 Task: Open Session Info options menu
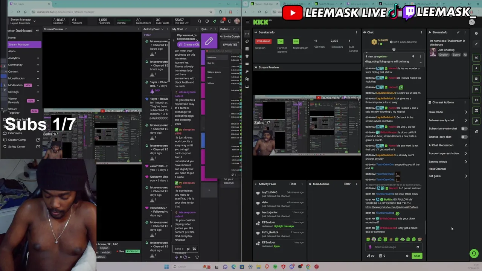click(x=356, y=32)
